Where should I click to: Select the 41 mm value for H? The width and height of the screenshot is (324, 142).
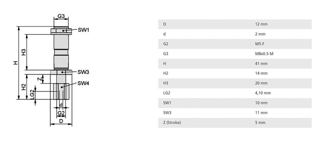pyautogui.click(x=261, y=64)
